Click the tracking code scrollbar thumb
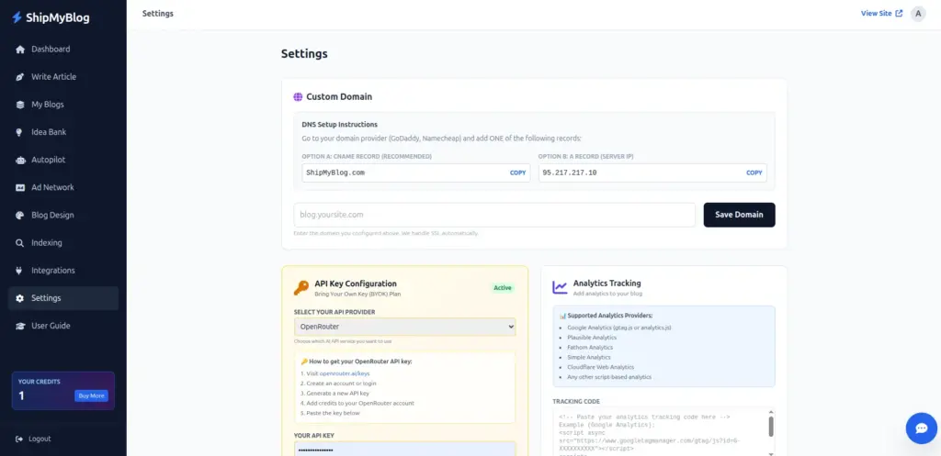Screen dimensions: 941x456 click(x=771, y=426)
